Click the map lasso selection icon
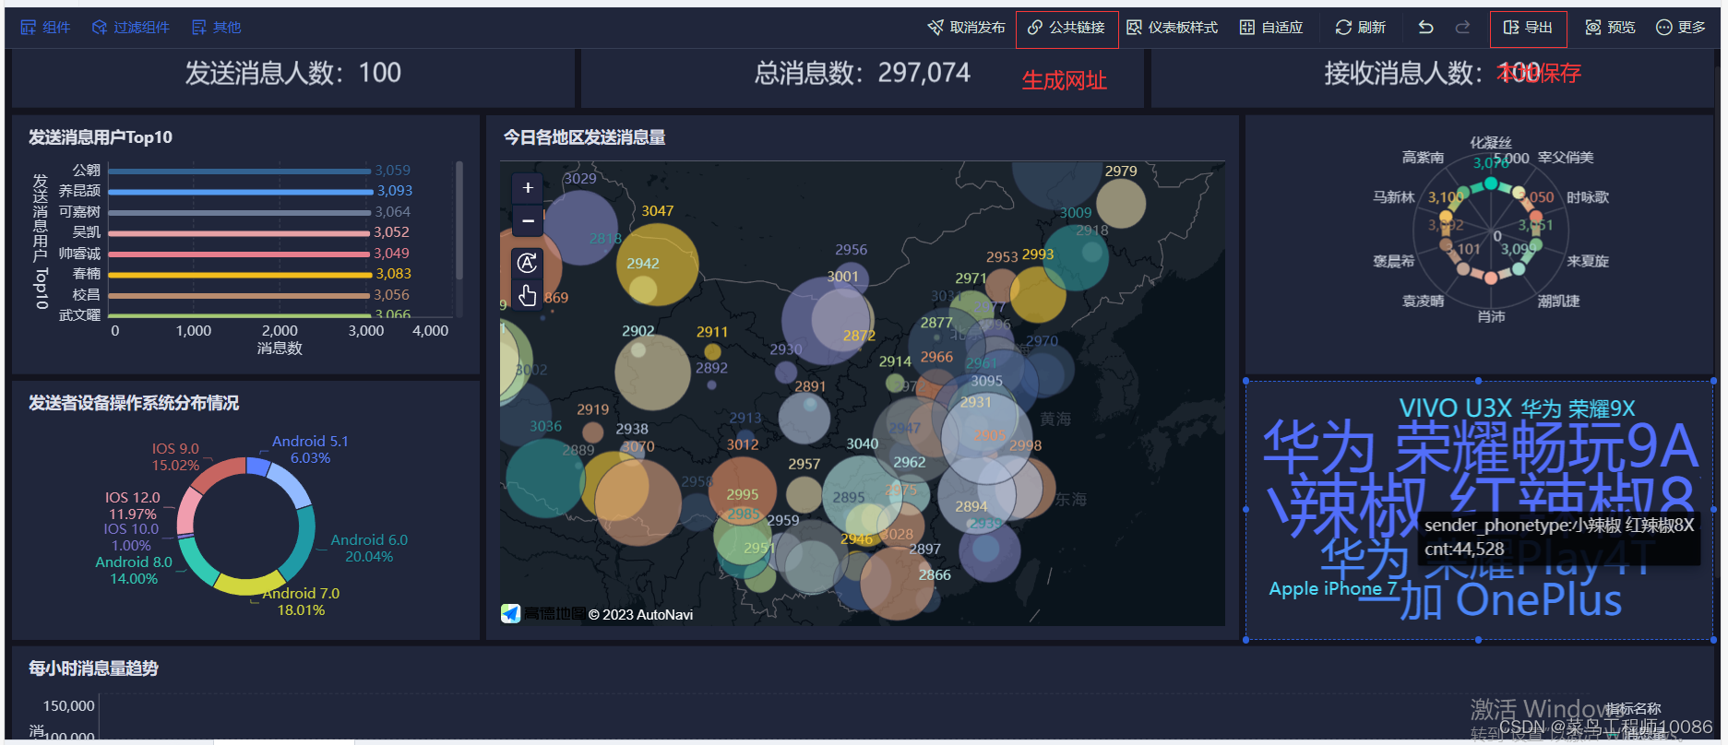1728x745 pixels. (x=528, y=263)
